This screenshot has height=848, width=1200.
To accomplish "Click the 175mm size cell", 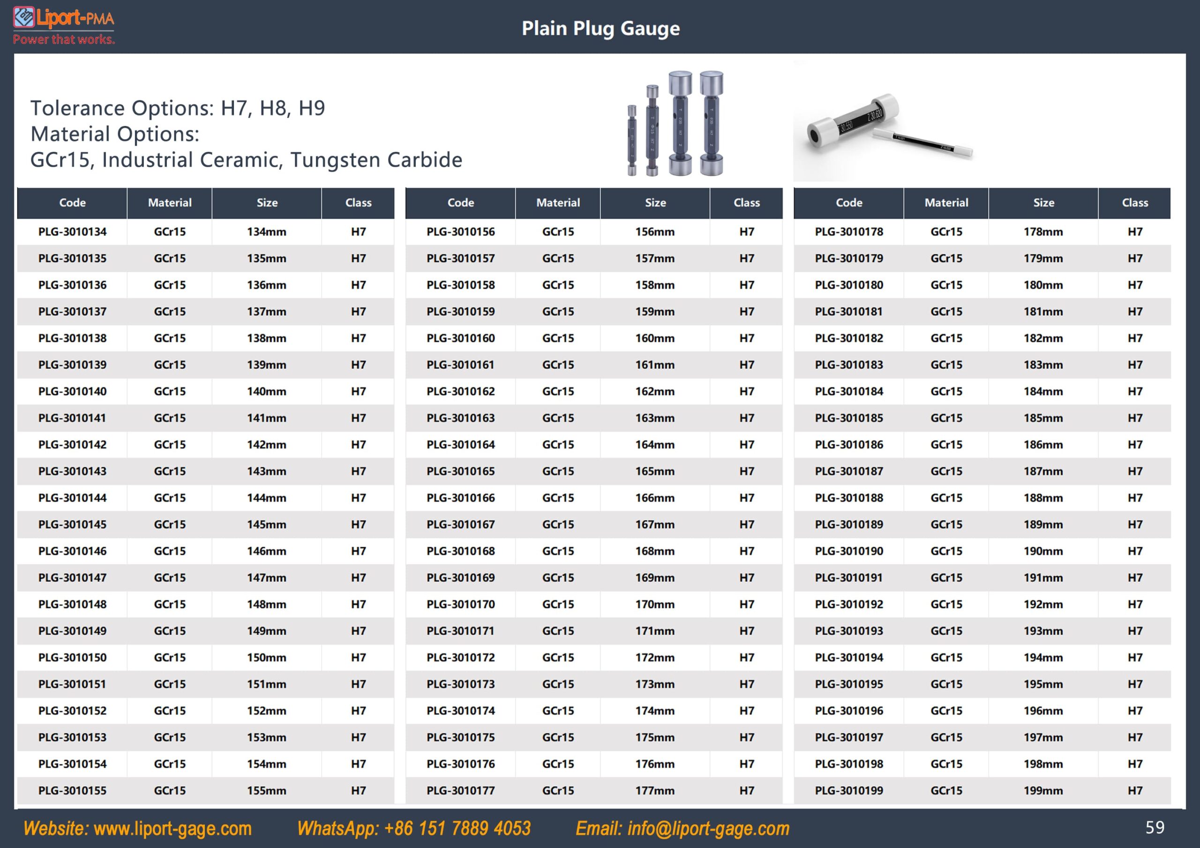I will [655, 738].
